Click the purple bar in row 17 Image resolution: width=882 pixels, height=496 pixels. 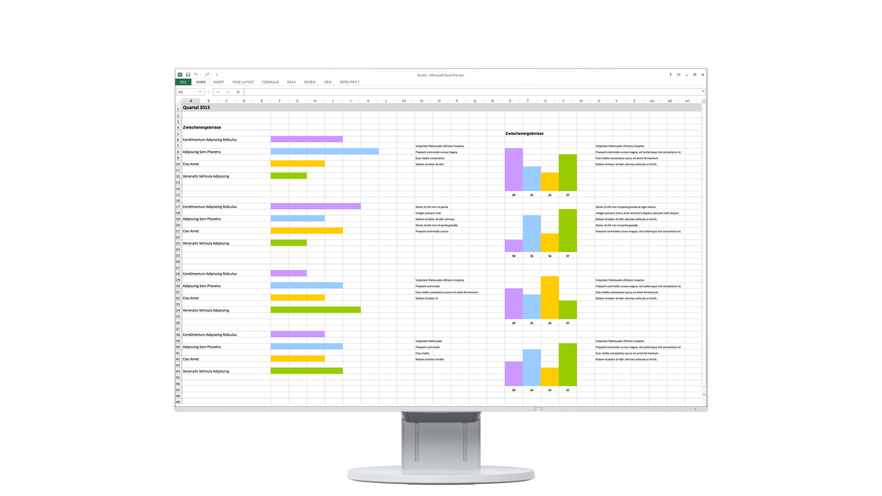316,206
